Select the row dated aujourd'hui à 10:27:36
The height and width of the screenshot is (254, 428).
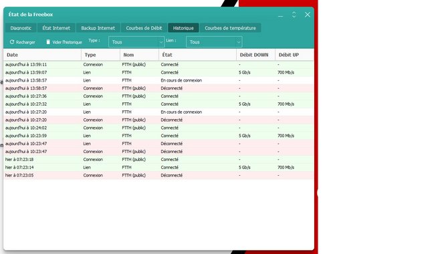point(158,96)
